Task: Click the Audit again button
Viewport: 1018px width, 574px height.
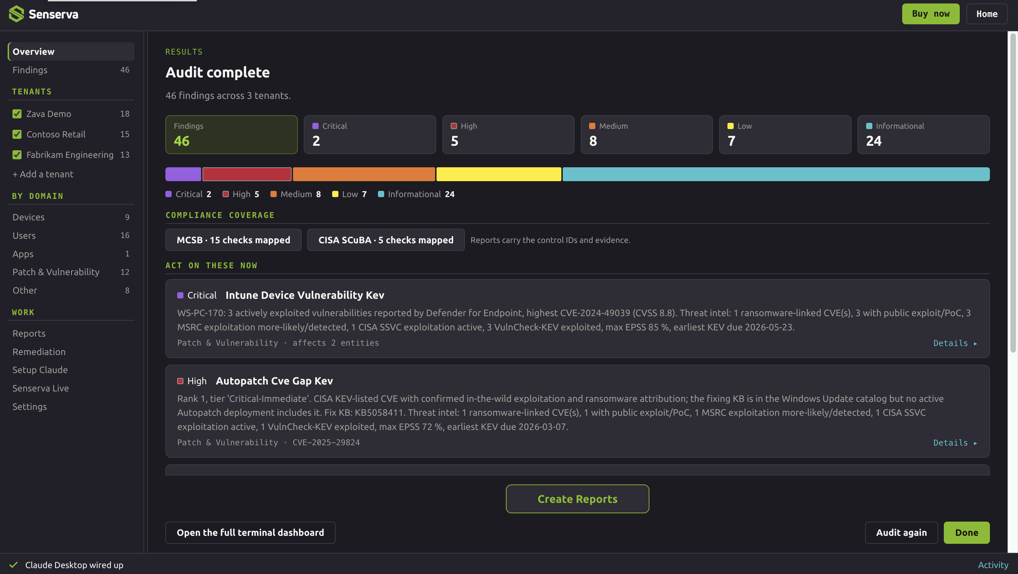Action: pos(901,532)
